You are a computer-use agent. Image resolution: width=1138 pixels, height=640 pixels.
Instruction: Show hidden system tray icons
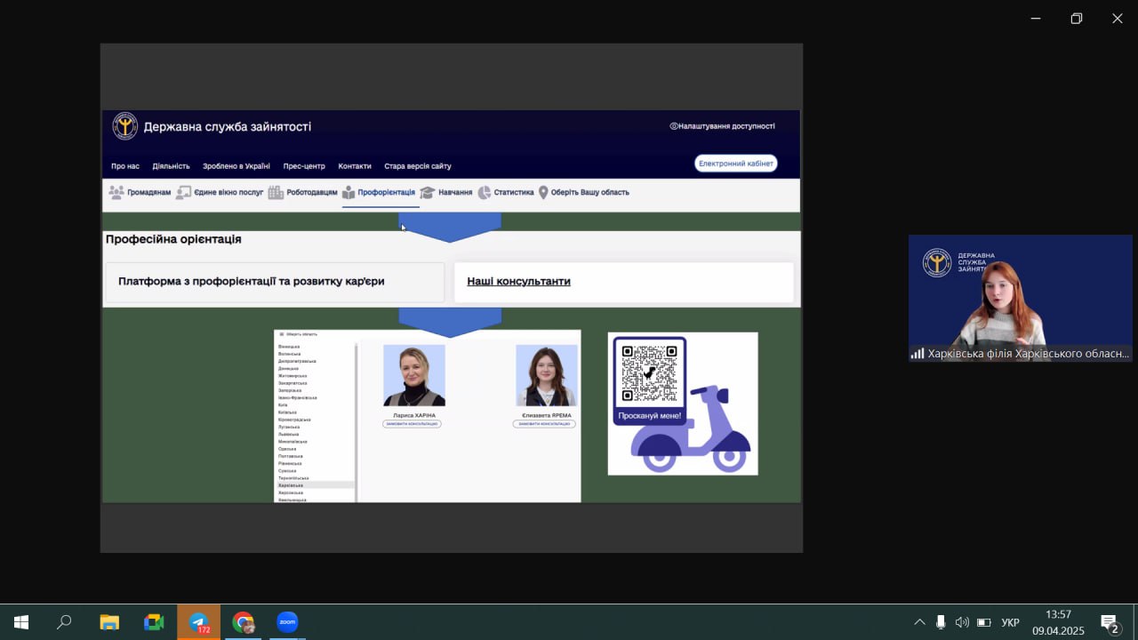tap(919, 622)
